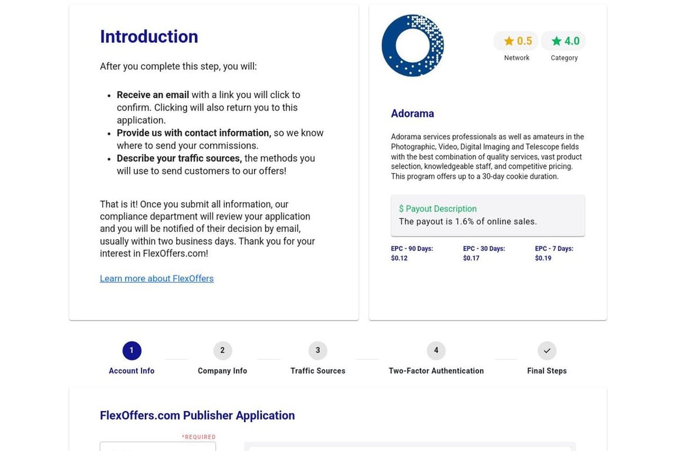The image size is (676, 451).
Task: Click the 4.0 Category star rating
Action: pos(563,41)
